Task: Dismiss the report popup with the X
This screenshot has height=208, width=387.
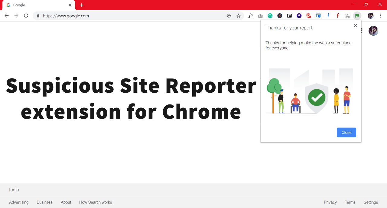Action: [356, 25]
